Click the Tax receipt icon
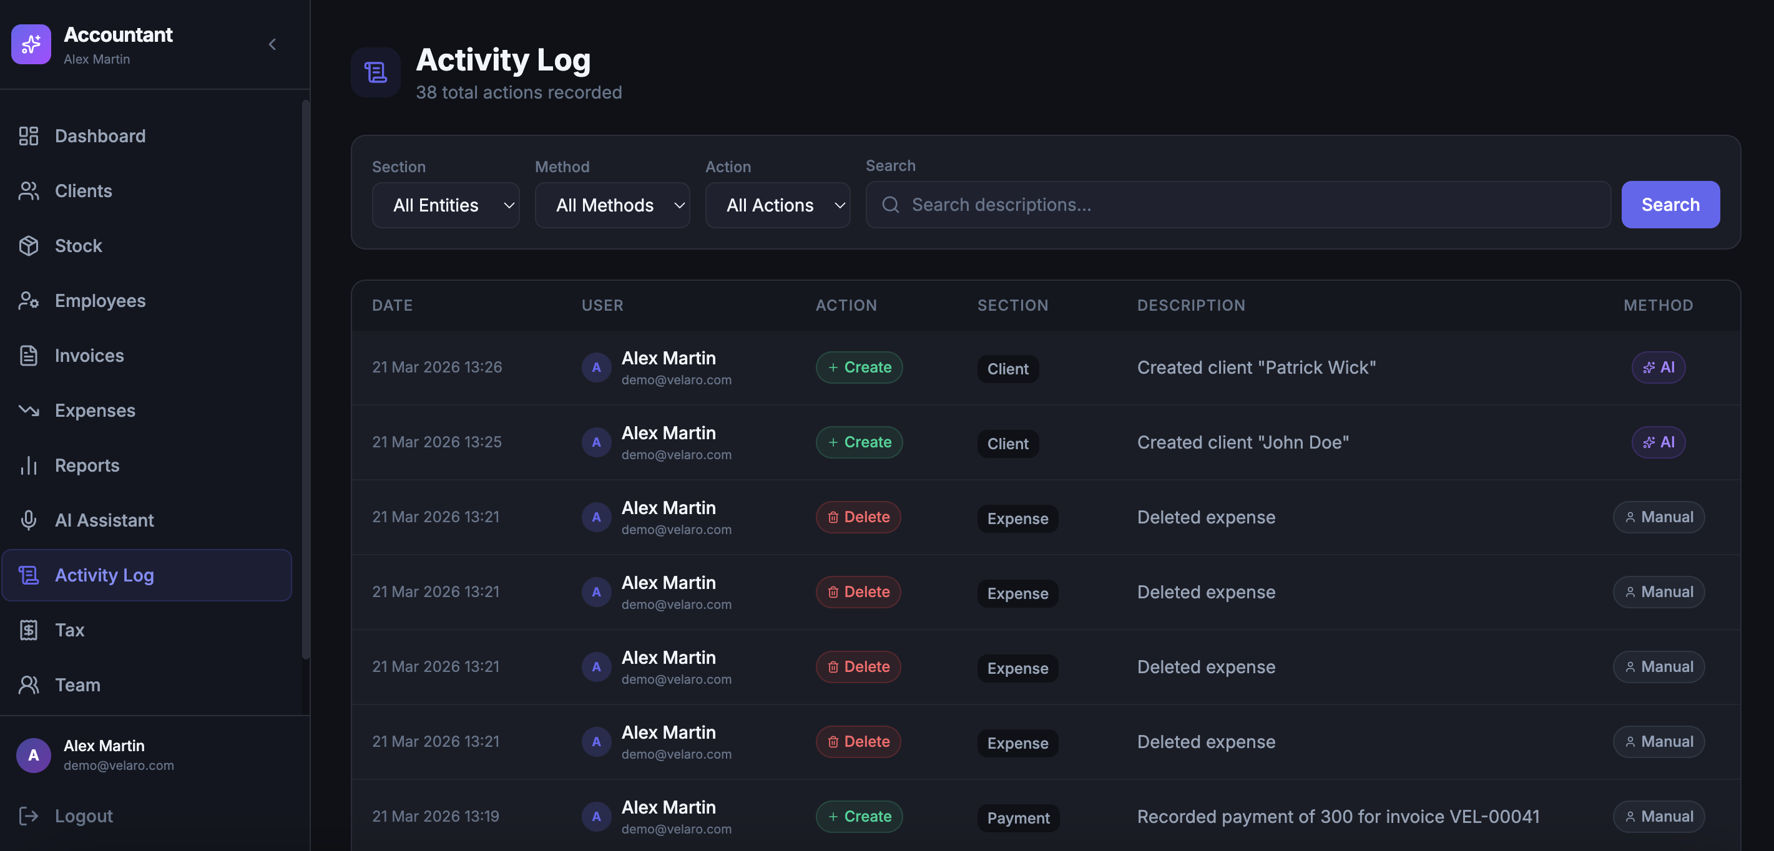1774x851 pixels. (28, 630)
